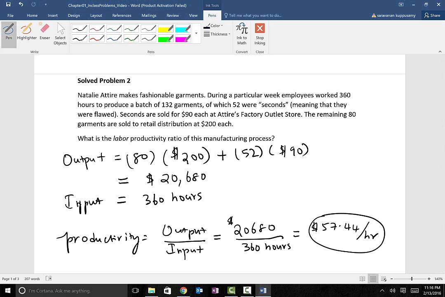Viewport: 445px width, 297px height.
Task: Show hidden system tray icons
Action: (382, 290)
